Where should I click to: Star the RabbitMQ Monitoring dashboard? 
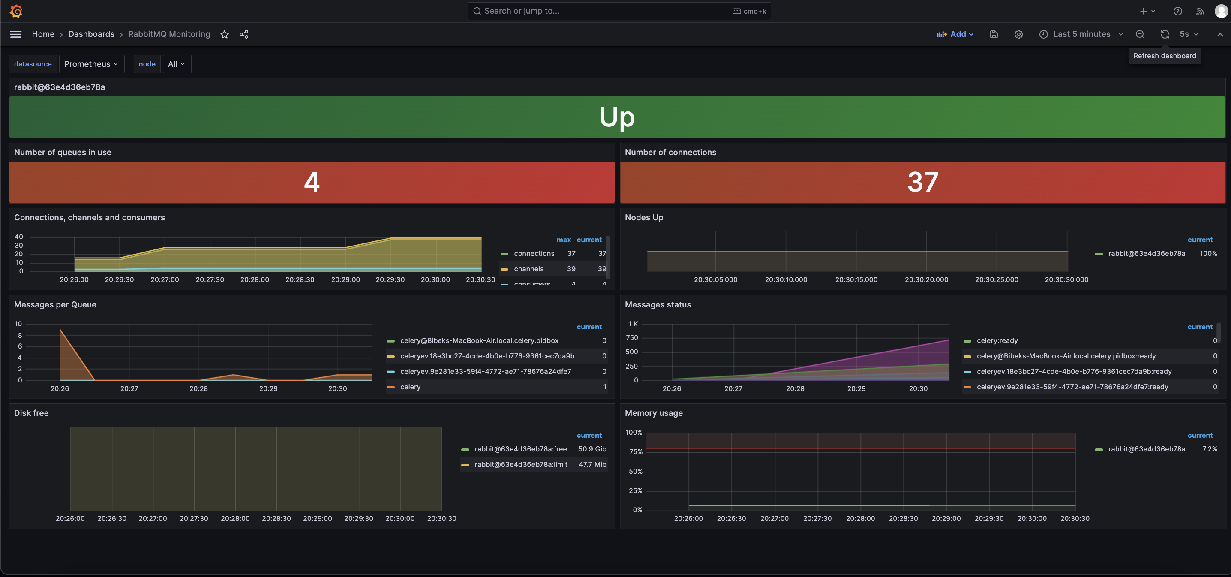click(225, 34)
